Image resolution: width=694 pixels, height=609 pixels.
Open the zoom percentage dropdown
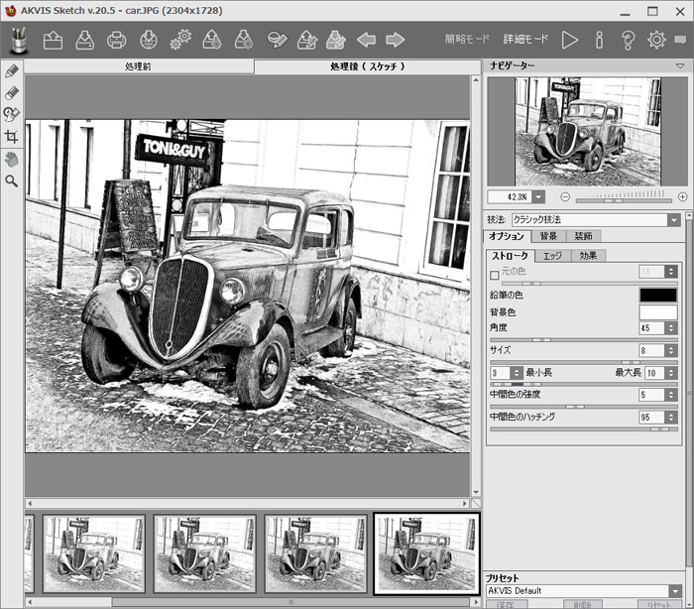click(x=538, y=196)
